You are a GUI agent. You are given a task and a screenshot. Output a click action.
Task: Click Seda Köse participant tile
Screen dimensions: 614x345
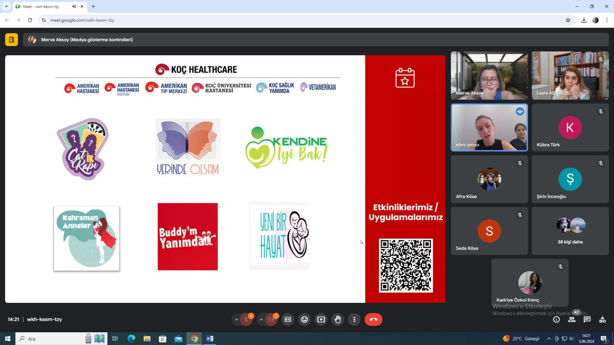(x=489, y=231)
